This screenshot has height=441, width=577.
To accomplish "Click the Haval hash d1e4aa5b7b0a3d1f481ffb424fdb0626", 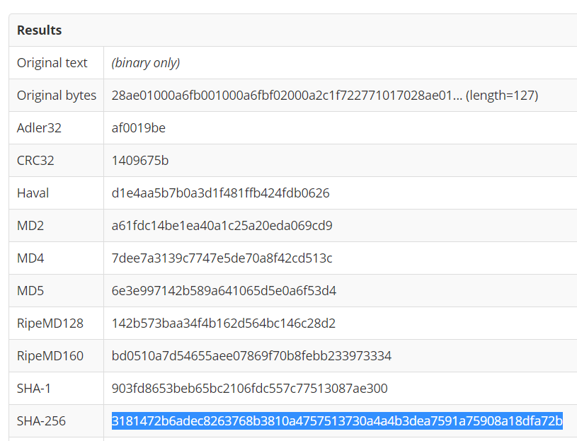I will pyautogui.click(x=220, y=193).
